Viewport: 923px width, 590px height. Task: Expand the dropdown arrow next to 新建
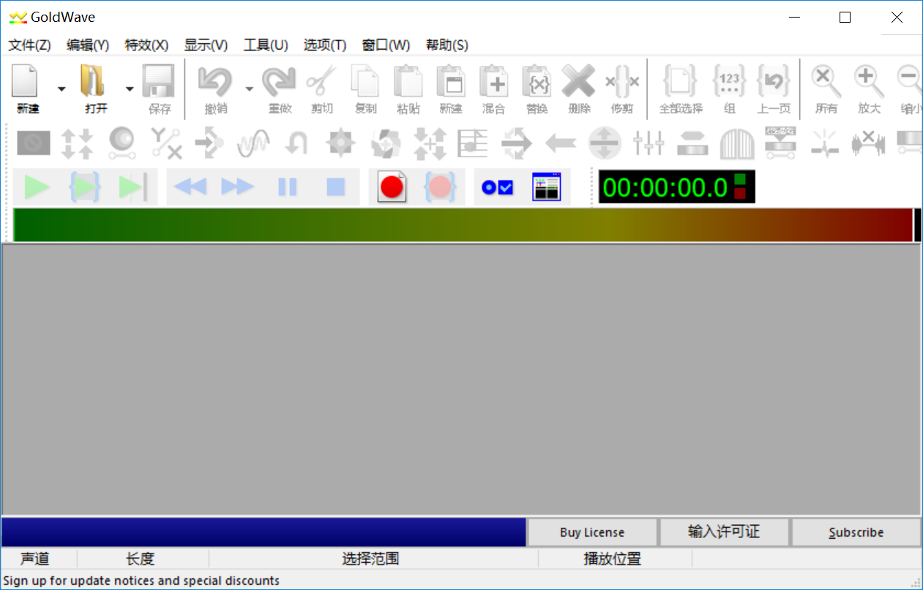61,89
